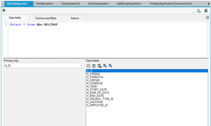The width and height of the screenshot is (211, 126).
Task: Open the Employee.edmx tab
Action: (98, 4)
